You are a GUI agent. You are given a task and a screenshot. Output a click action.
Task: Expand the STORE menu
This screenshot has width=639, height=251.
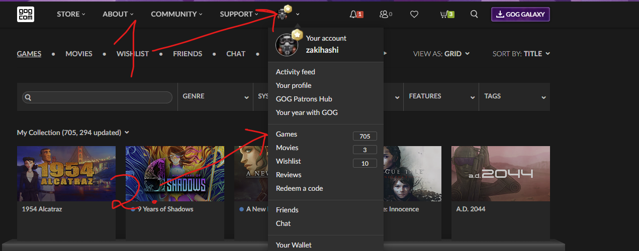pos(71,14)
